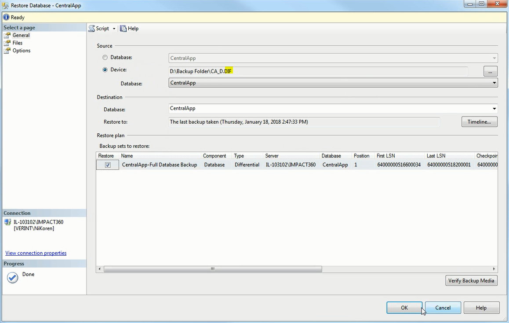Select the General page
Screen dimensions: 509x323
click(x=21, y=35)
